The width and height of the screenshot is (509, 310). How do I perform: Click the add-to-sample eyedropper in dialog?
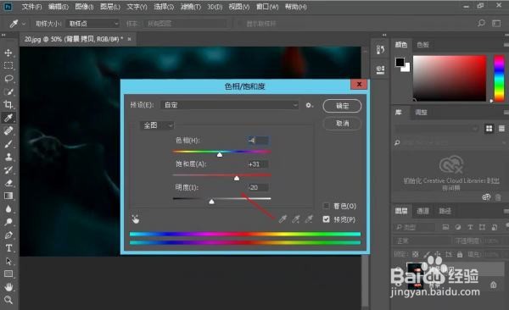point(296,219)
